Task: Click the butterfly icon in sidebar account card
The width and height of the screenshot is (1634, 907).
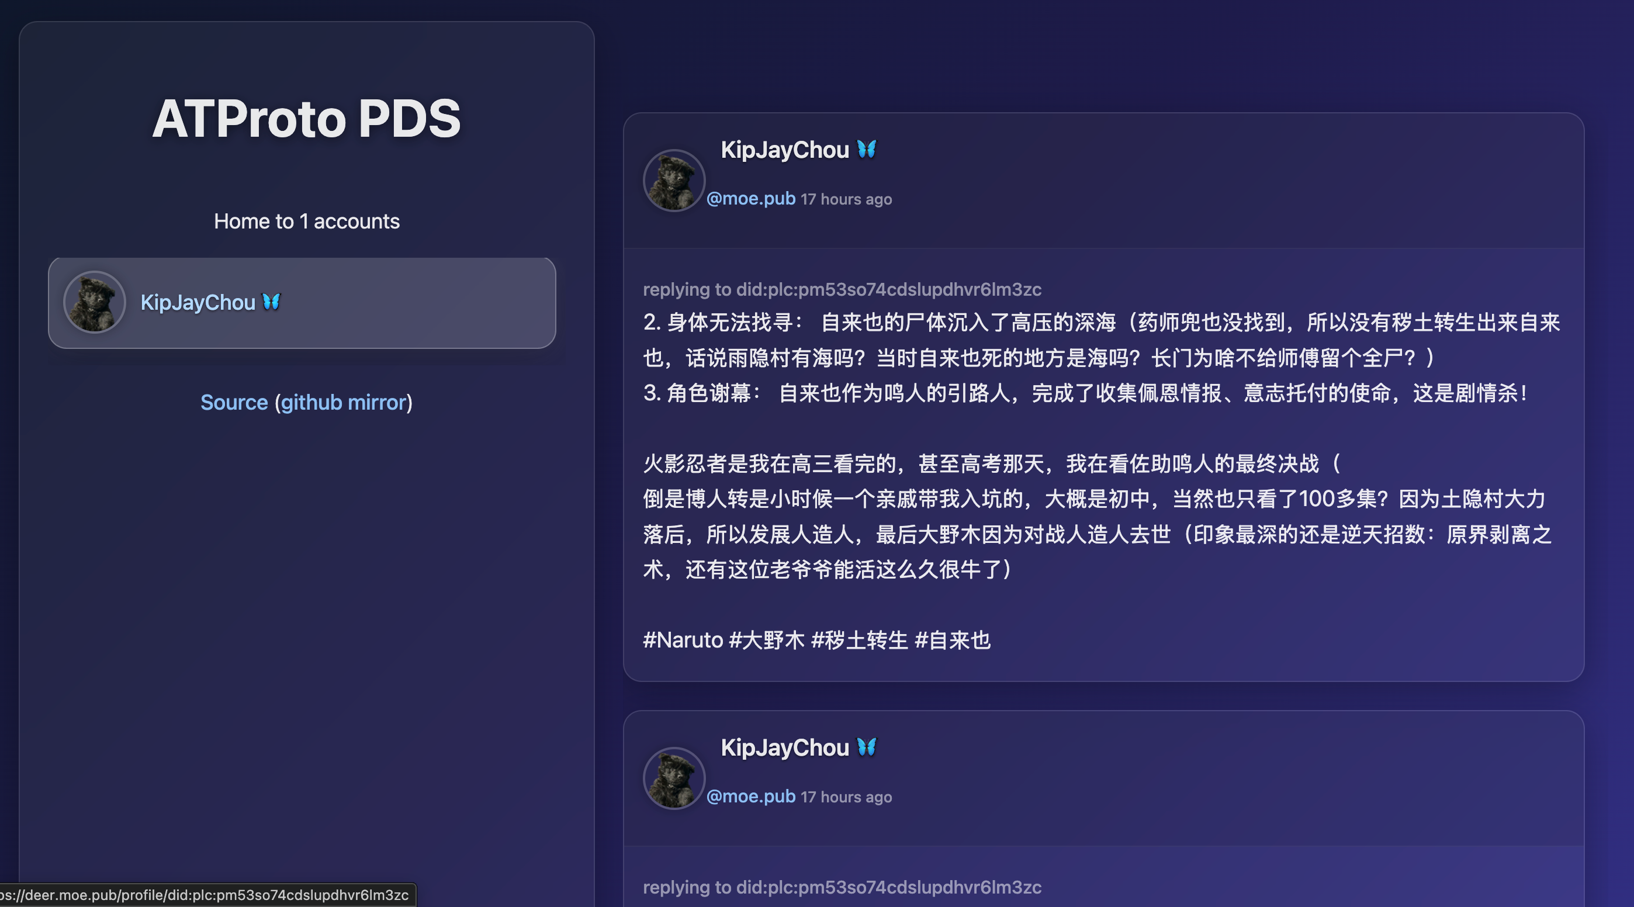Action: [272, 302]
